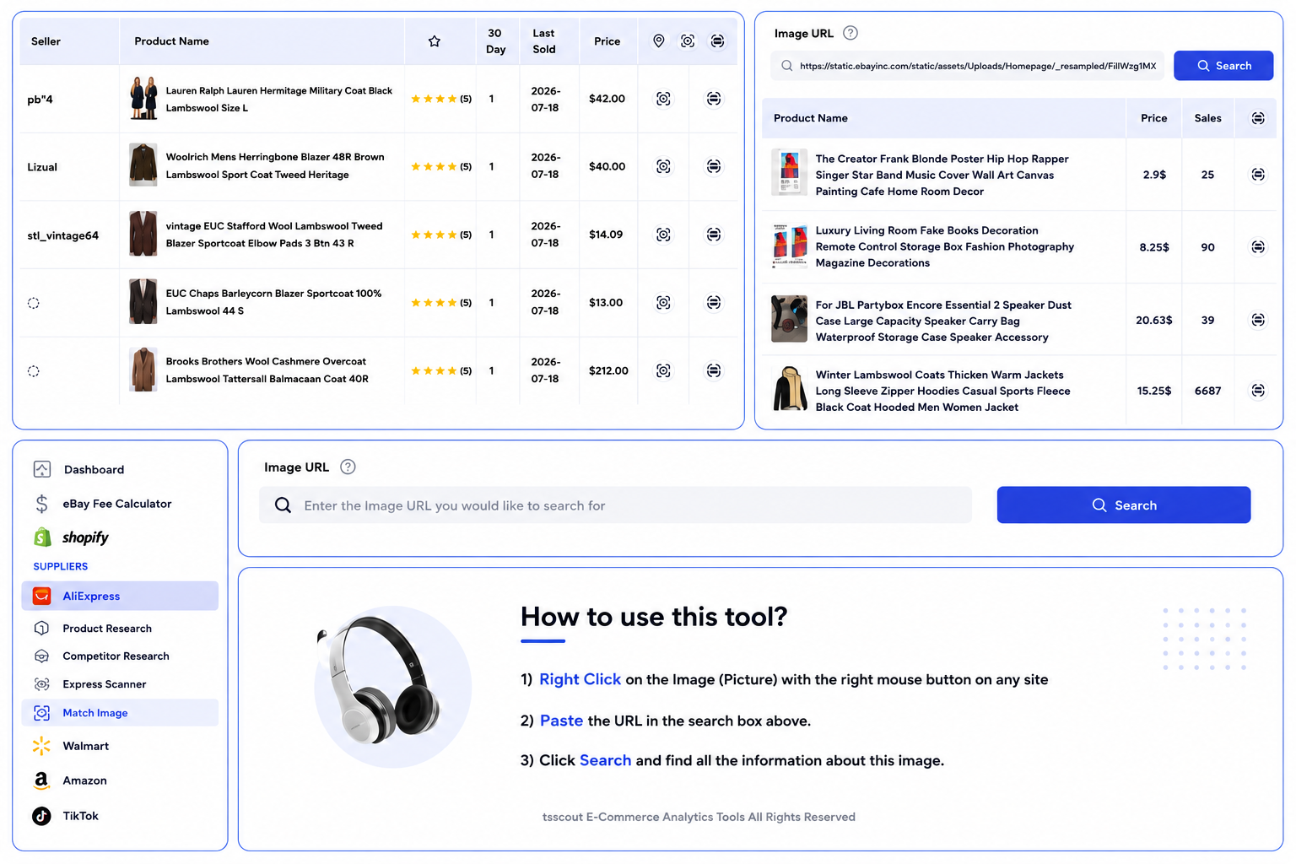
Task: Click Luxury Living Room Fake Books title
Action: point(945,246)
